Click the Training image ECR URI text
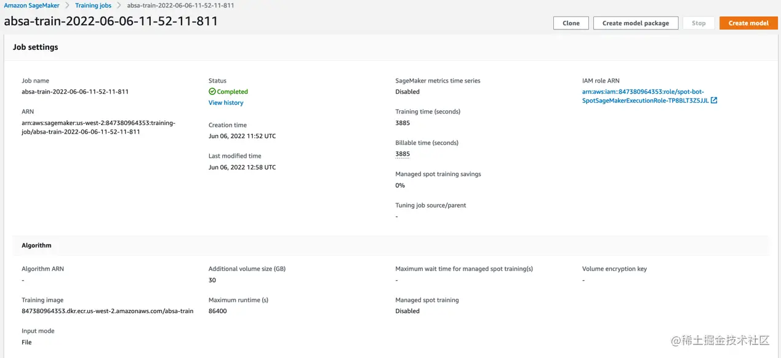The height and width of the screenshot is (358, 781). (x=107, y=311)
